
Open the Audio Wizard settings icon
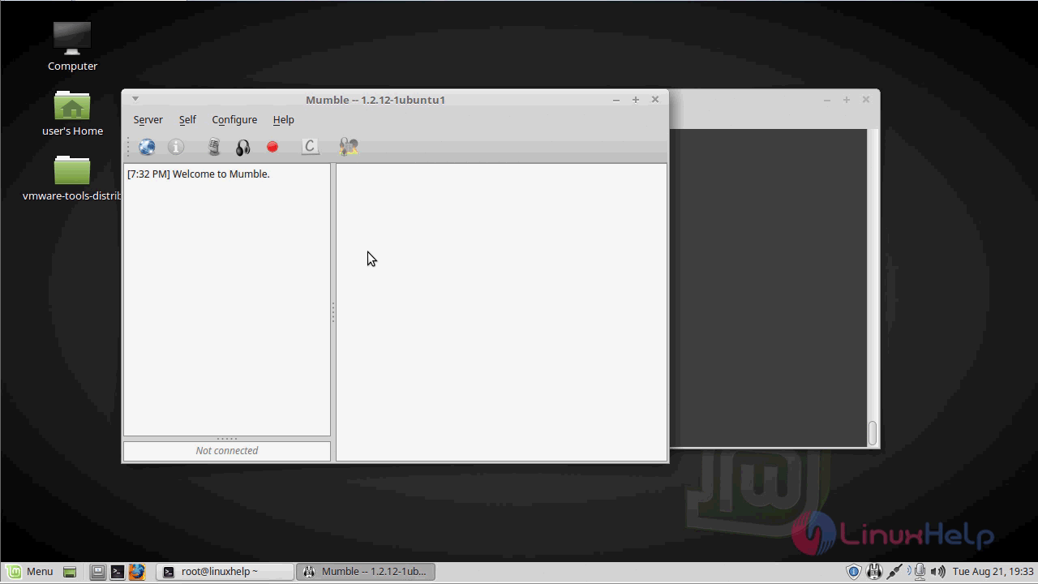349,147
